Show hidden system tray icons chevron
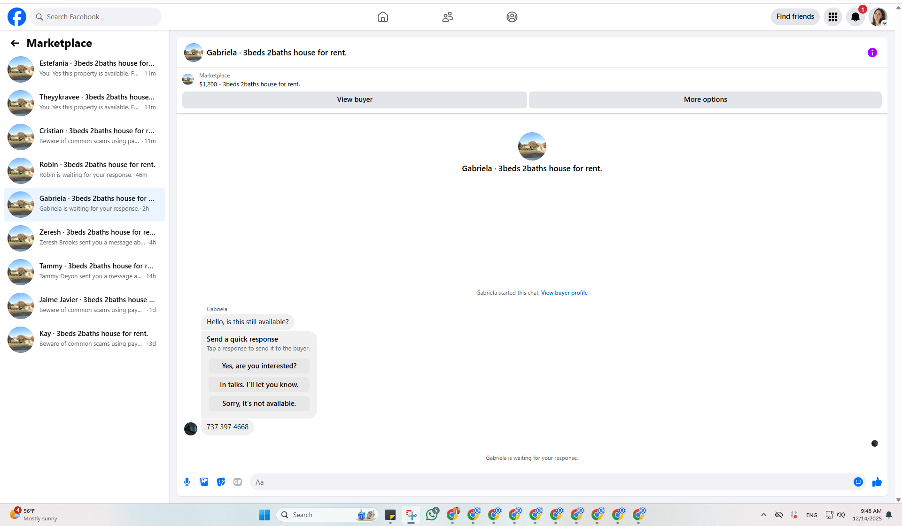The width and height of the screenshot is (902, 526). pos(764,515)
